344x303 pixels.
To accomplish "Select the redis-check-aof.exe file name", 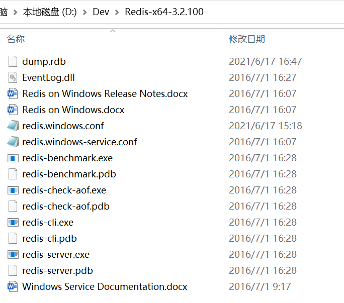I will [64, 190].
